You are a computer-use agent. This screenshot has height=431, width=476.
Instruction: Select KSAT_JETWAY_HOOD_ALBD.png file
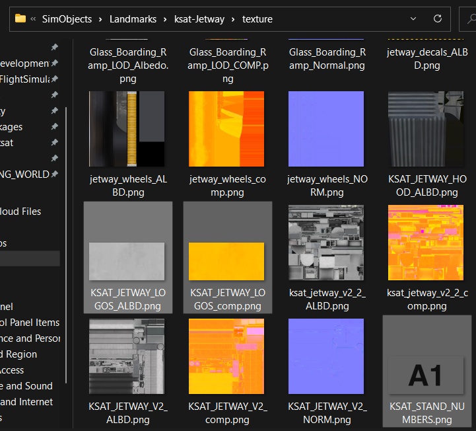click(x=426, y=129)
